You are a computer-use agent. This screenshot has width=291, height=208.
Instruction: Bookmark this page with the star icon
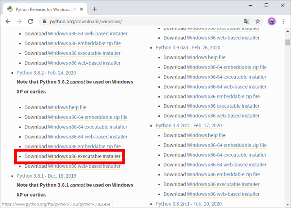click(258, 22)
